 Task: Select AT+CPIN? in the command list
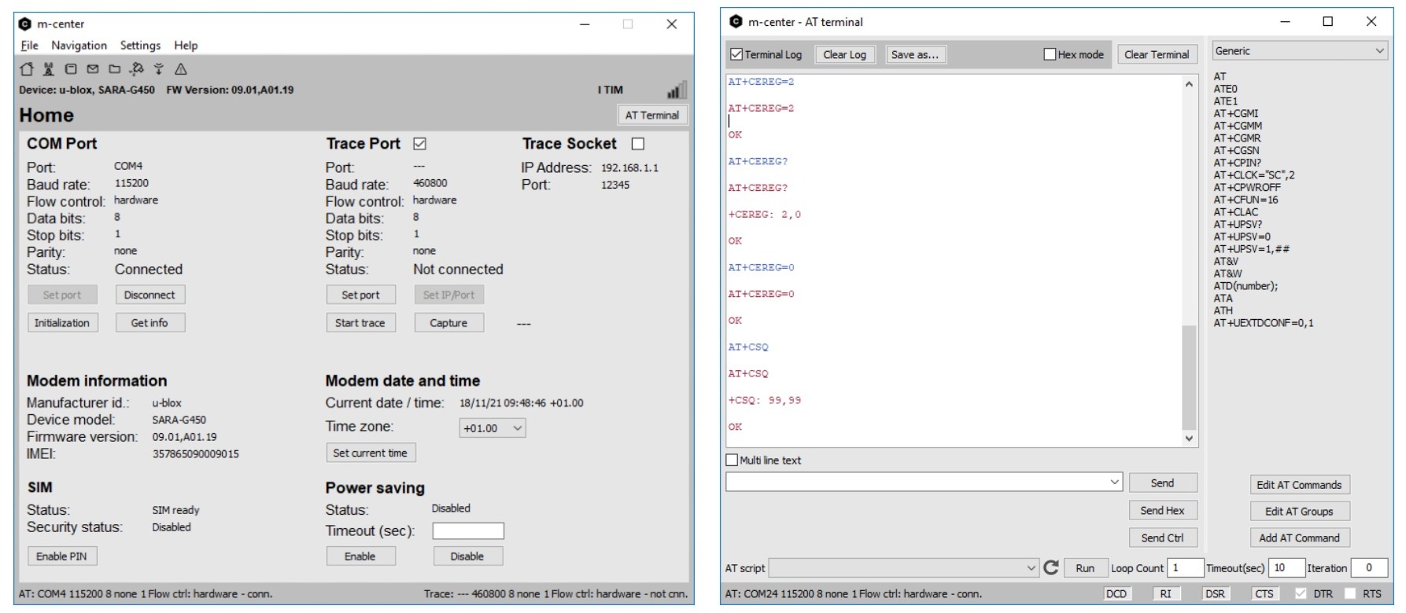(1238, 163)
